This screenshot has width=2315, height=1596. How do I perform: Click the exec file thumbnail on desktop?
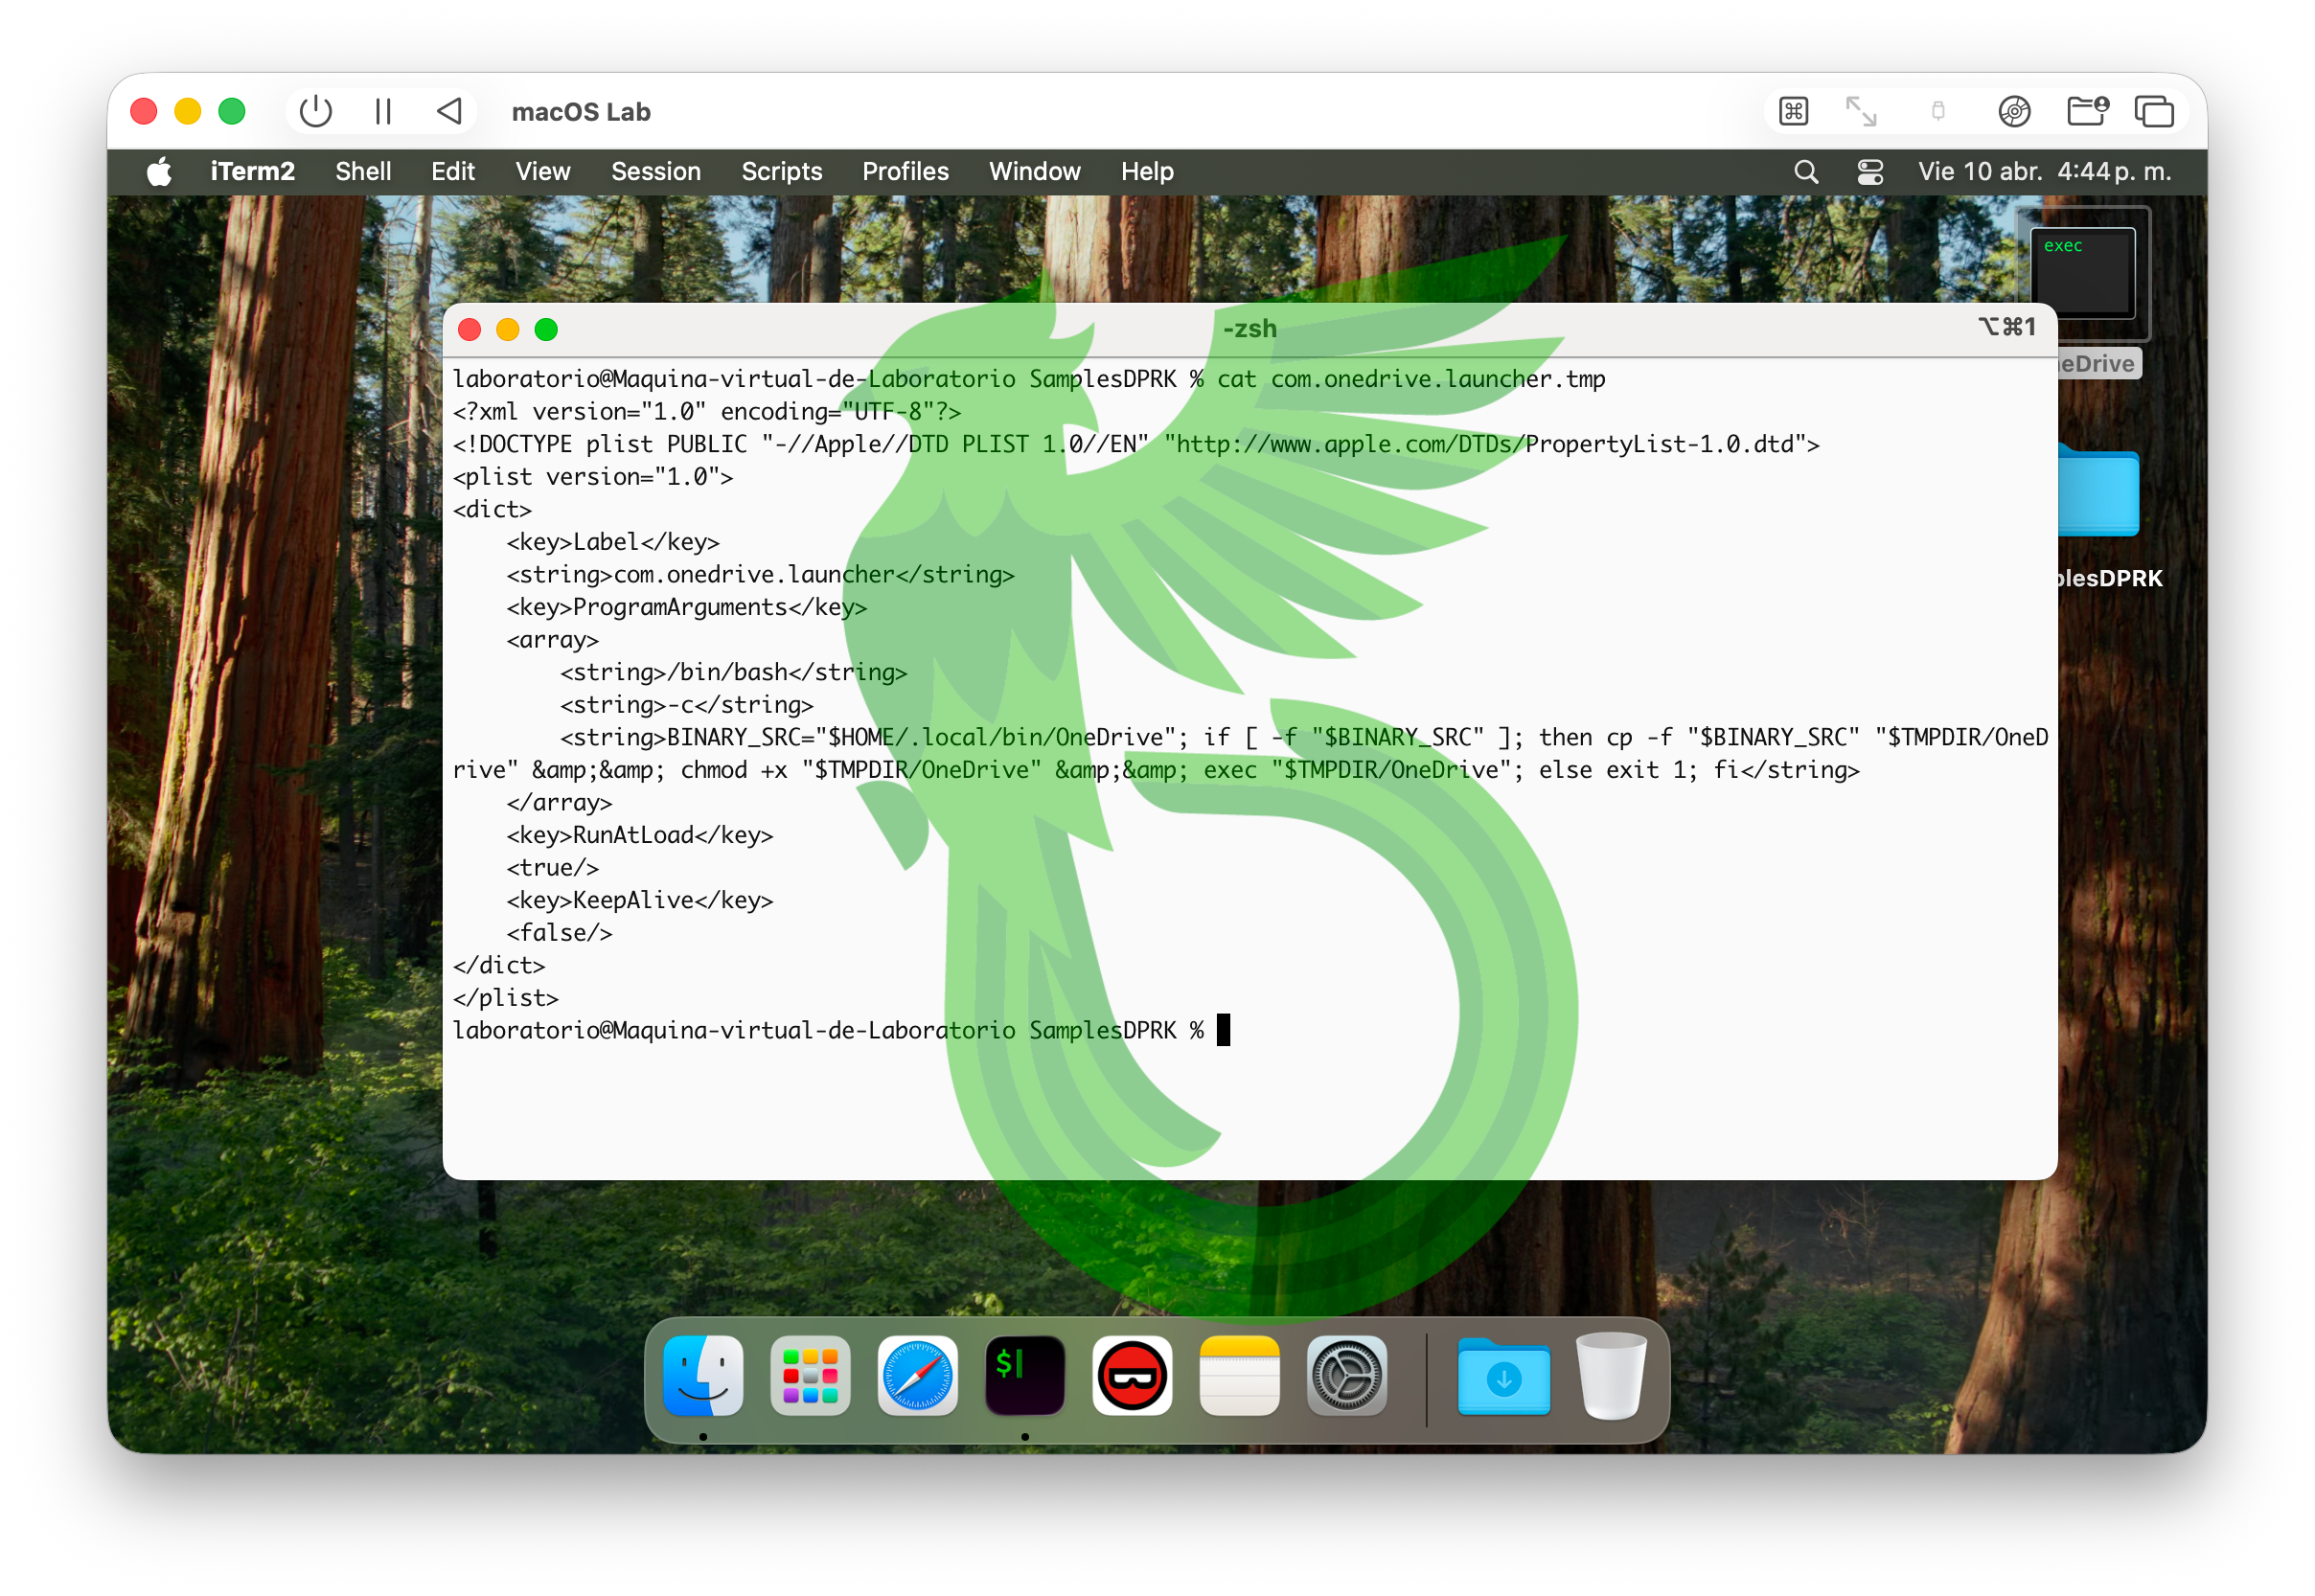(x=2082, y=272)
